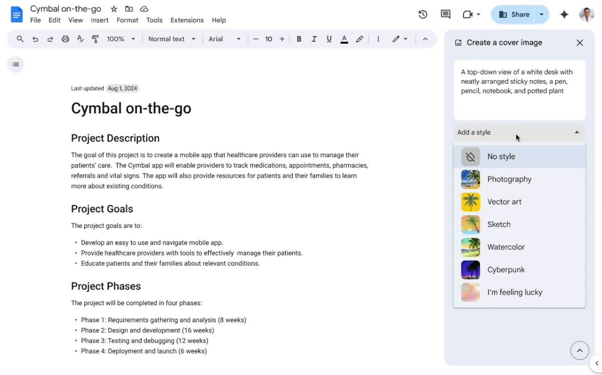The image size is (602, 375).
Task: Run spelling and grammar check
Action: [80, 39]
